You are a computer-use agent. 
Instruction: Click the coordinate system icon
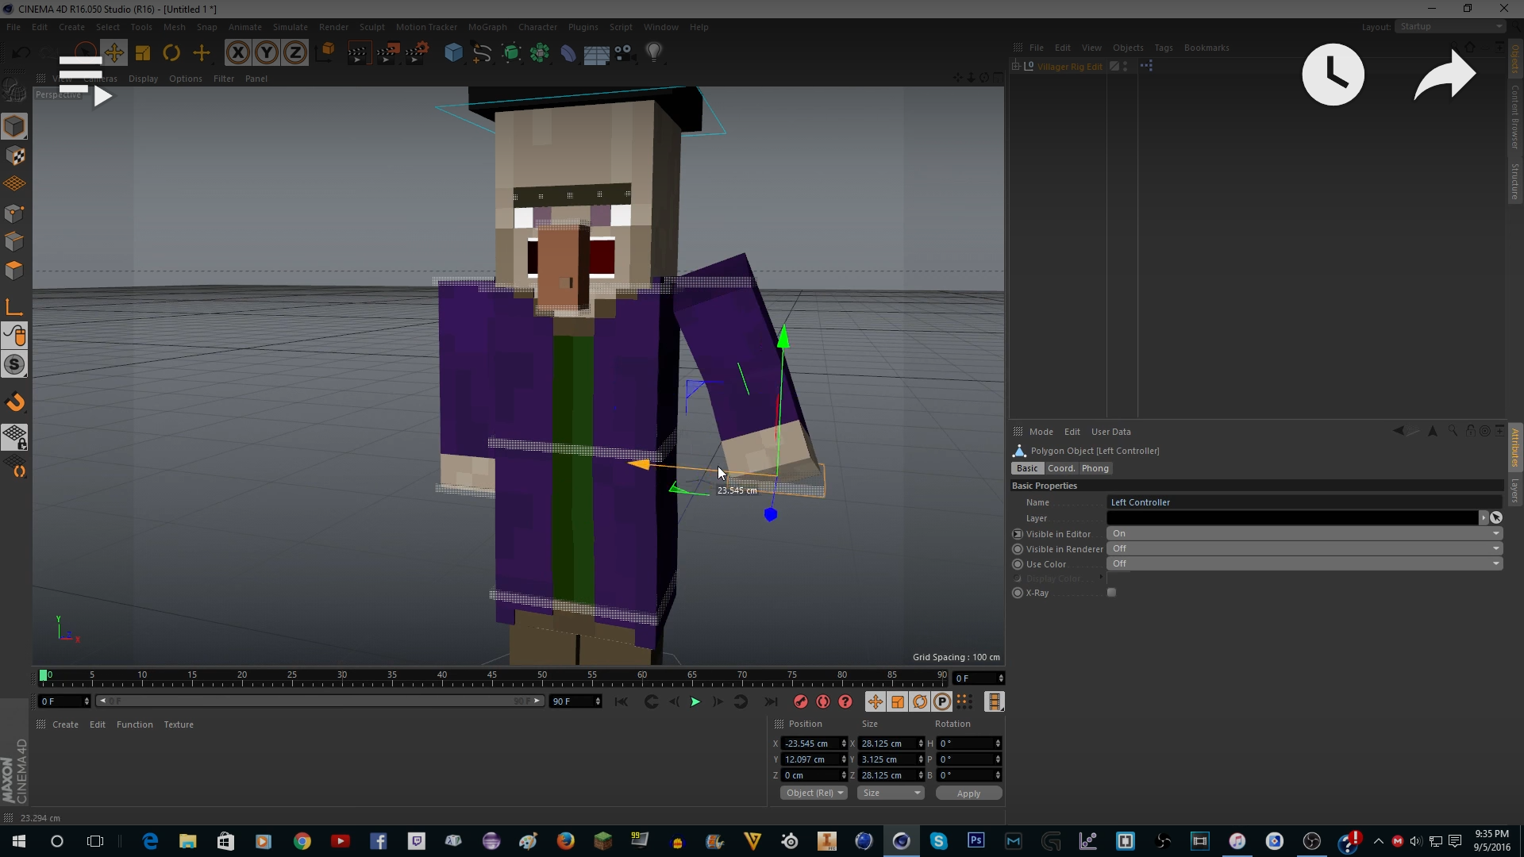click(325, 53)
